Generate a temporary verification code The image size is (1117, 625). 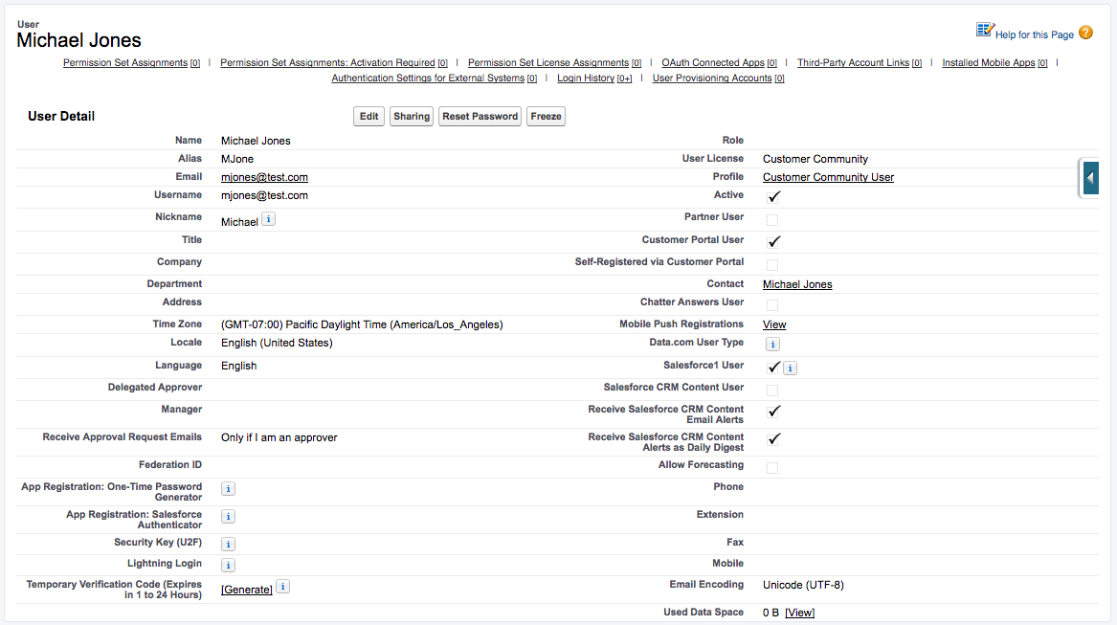pyautogui.click(x=247, y=590)
